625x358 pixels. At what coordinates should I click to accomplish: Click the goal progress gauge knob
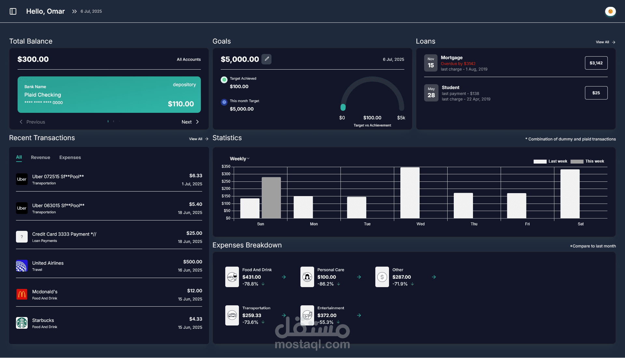pos(343,107)
